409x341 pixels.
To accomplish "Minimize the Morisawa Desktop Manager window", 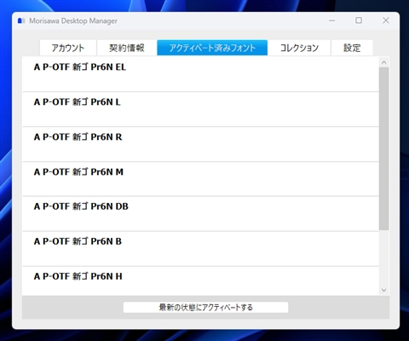I will (x=332, y=20).
